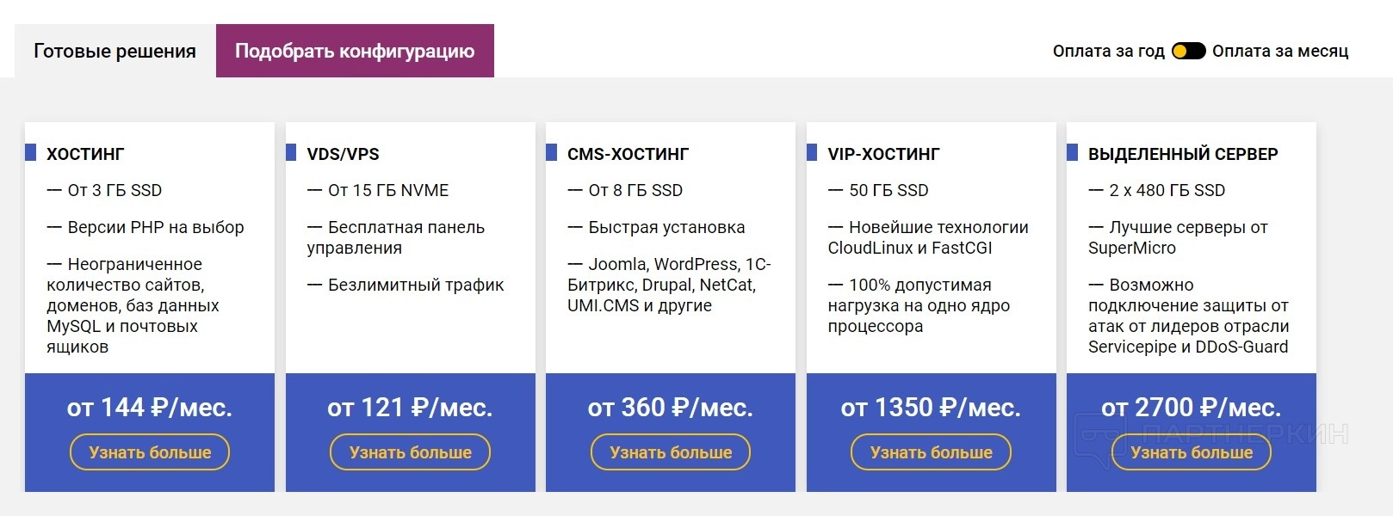Toggle the yearly/monthly payment switch
The image size is (1393, 516).
tap(1188, 51)
